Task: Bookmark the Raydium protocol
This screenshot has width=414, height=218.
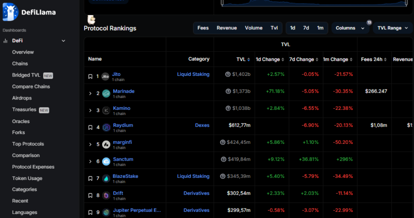Action: [90, 128]
